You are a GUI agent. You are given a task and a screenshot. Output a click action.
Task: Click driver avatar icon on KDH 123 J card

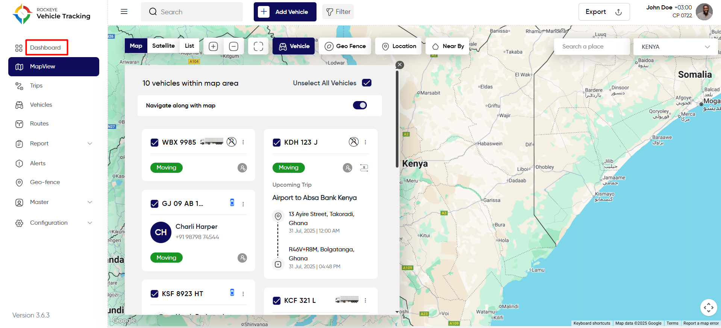point(348,168)
